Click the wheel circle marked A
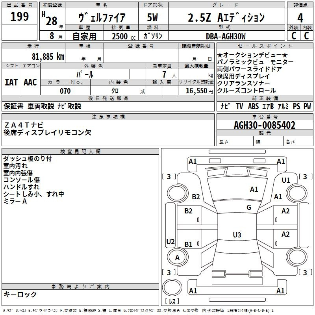The width and height of the screenshot is (315, 315). point(178,257)
